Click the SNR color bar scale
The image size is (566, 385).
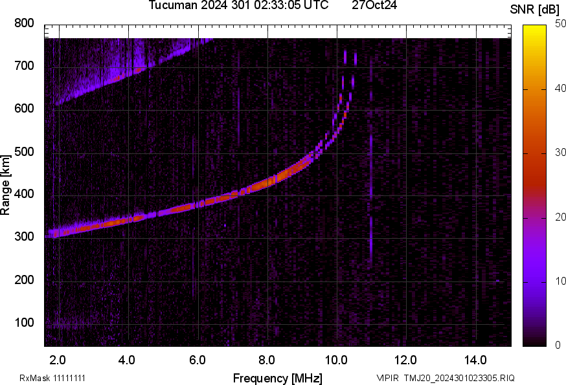coord(535,186)
